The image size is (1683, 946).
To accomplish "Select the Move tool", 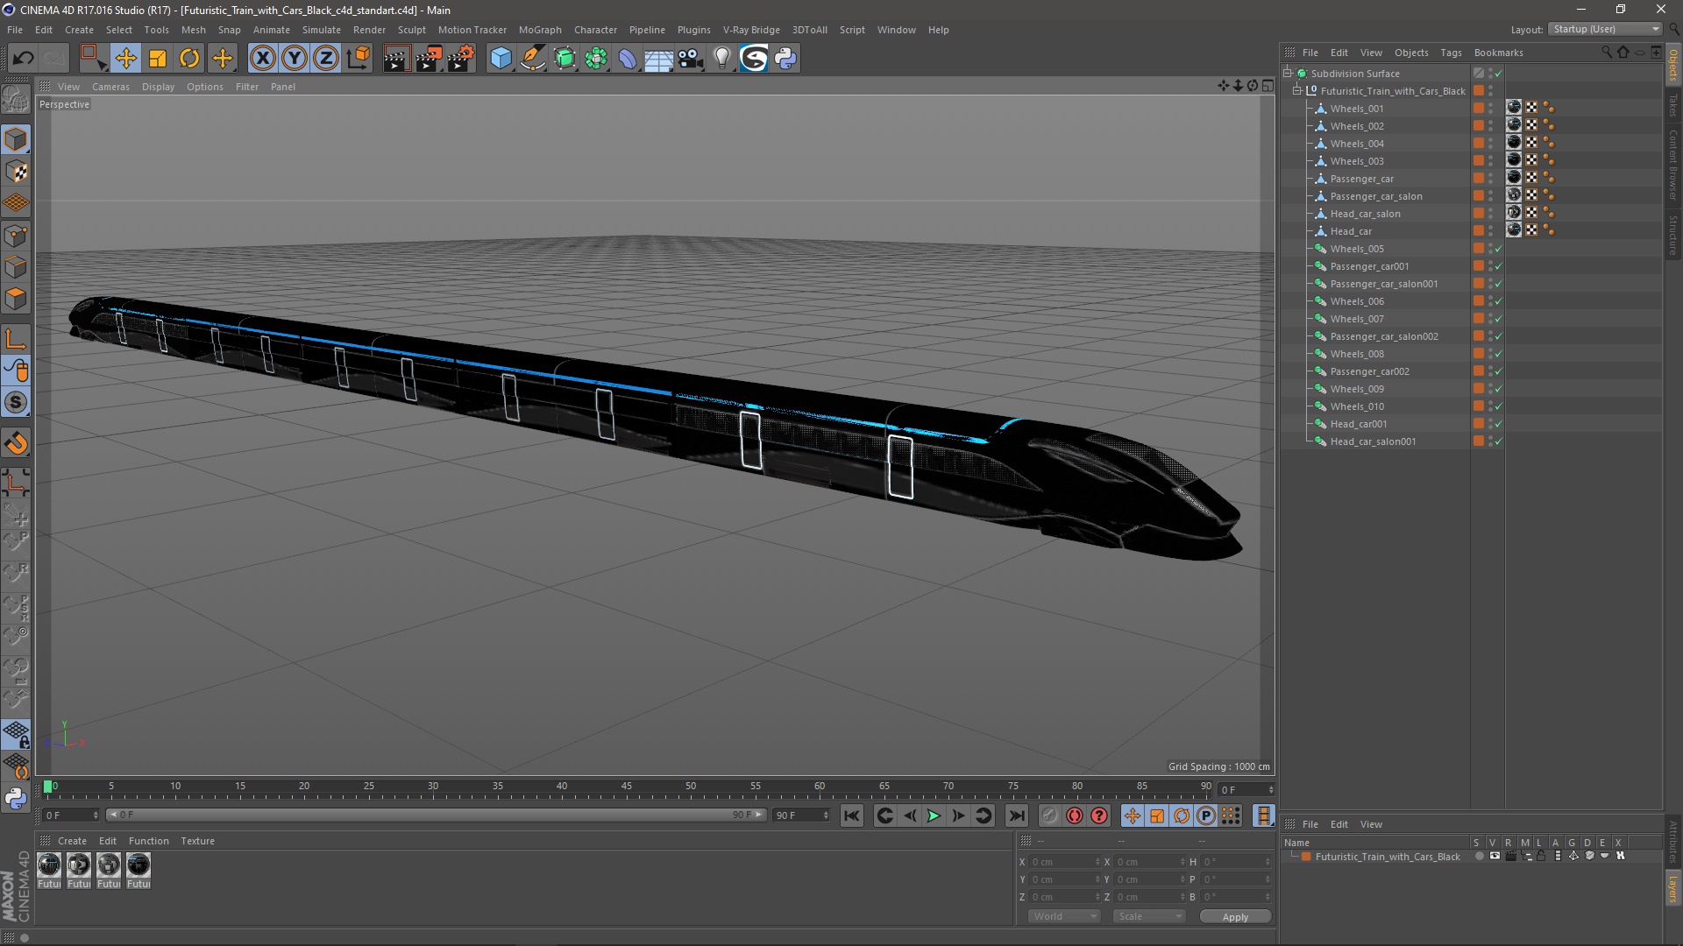I will pos(126,58).
